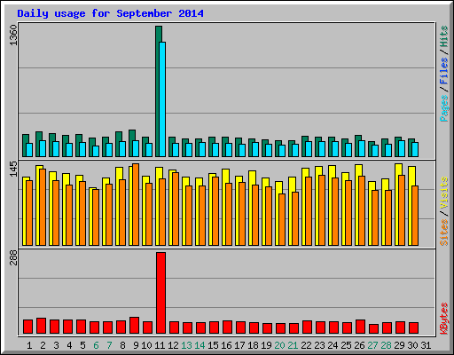Image resolution: width=454 pixels, height=355 pixels.
Task: Click day label 30 on the x-axis
Action: [x=412, y=345]
